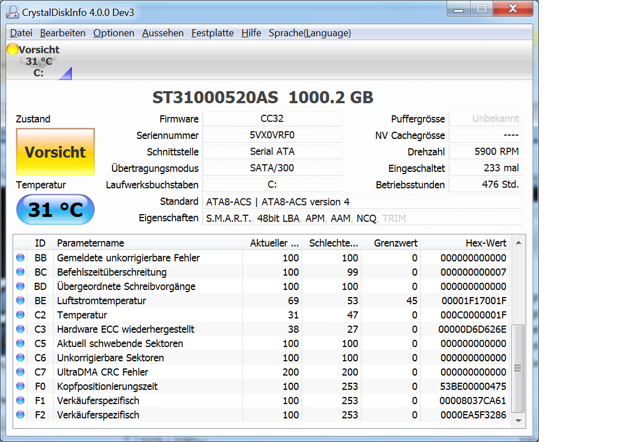The image size is (632, 442).
Task: Click the blue status dot for F1 row
Action: 20,400
